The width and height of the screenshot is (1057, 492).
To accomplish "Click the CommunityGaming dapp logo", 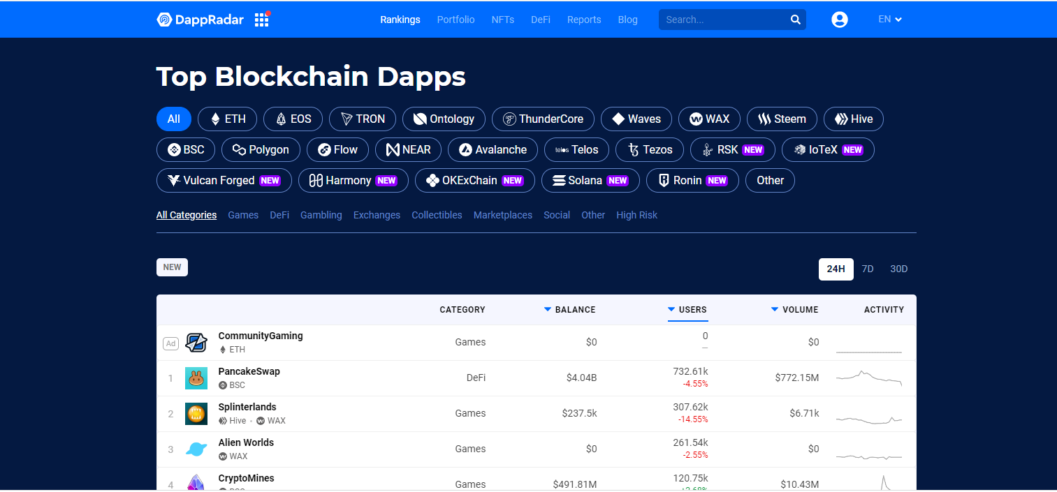I will [196, 343].
